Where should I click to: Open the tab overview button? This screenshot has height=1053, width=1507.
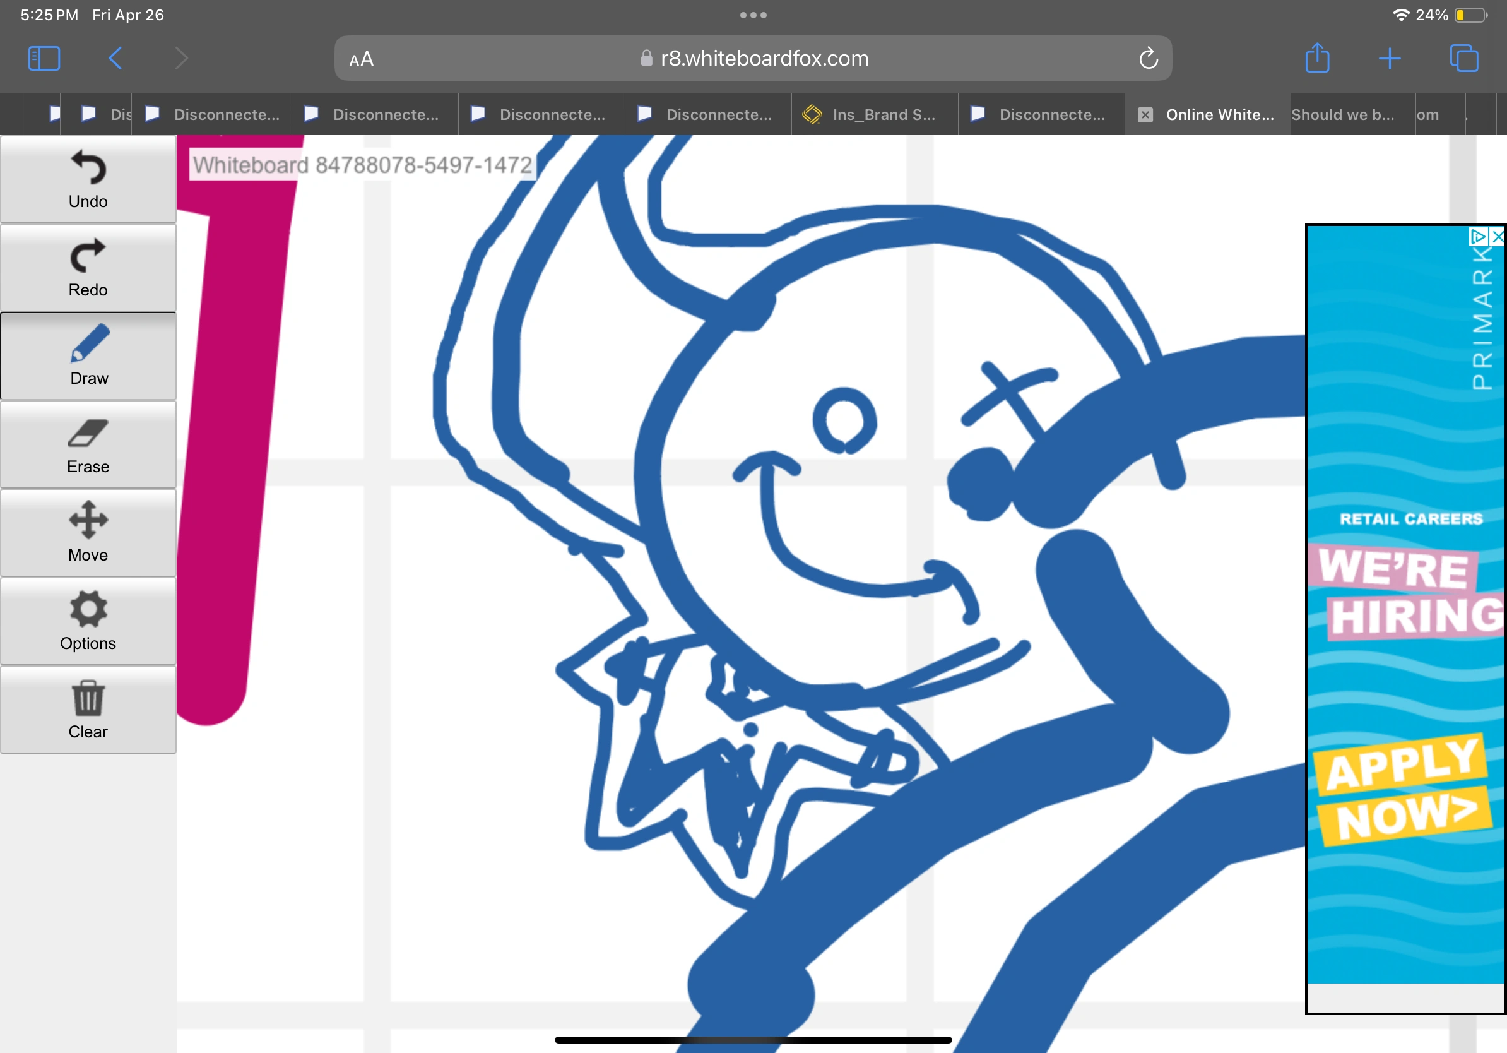[x=1463, y=59]
